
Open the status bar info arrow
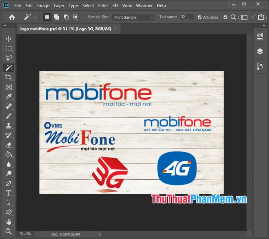point(99,234)
